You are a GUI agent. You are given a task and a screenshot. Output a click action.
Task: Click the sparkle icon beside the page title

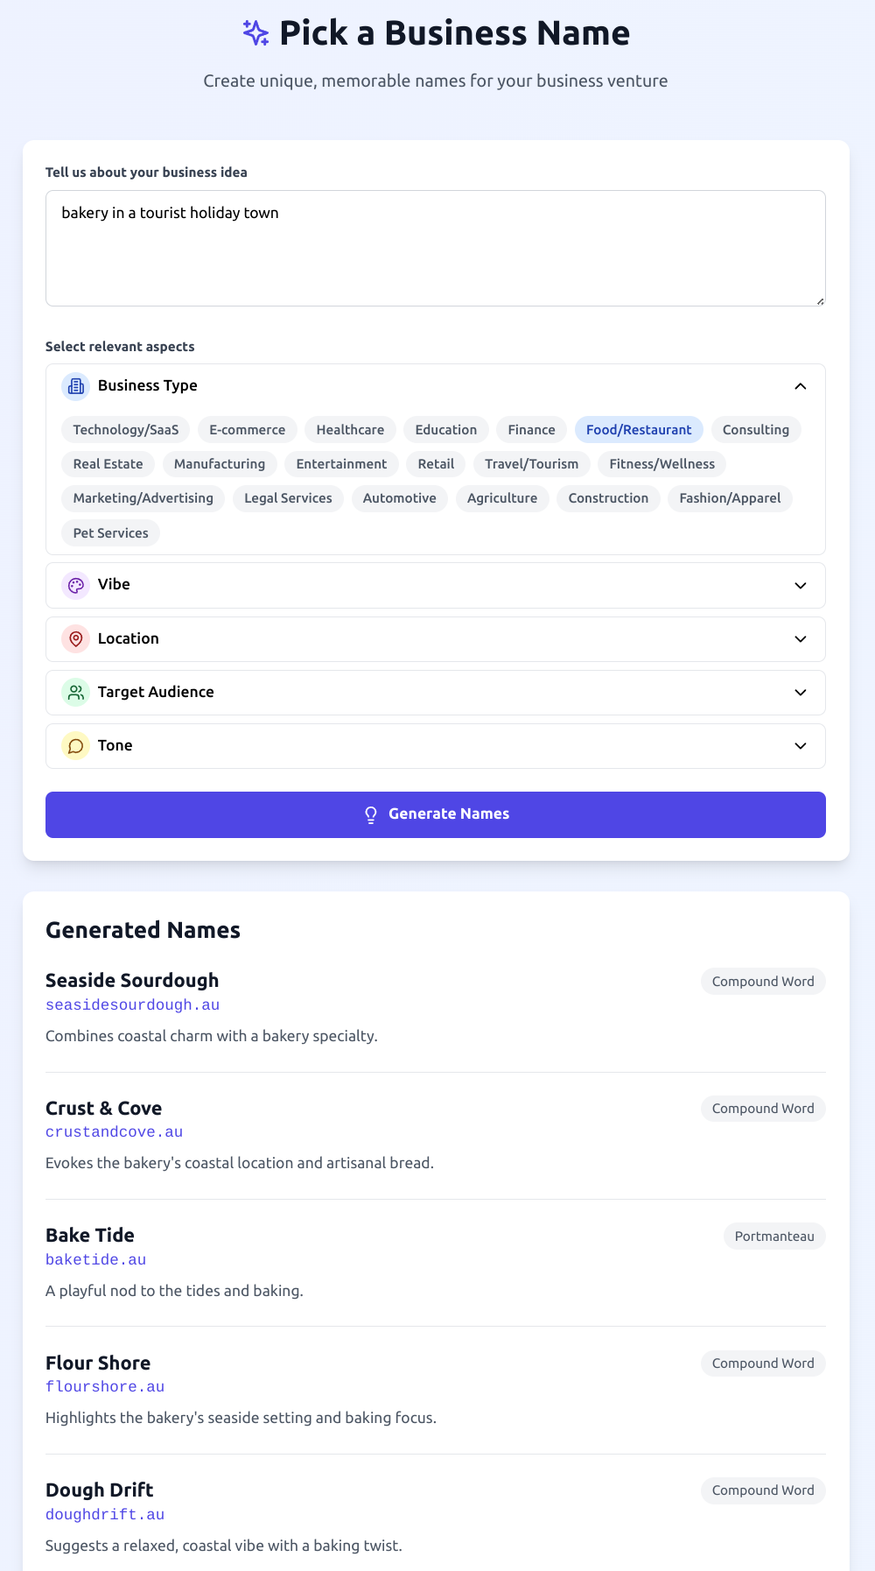click(255, 33)
